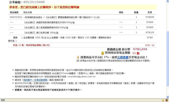The width and height of the screenshot is (169, 102).
Task: Click the NT$699 unit price
Action: point(150,17)
